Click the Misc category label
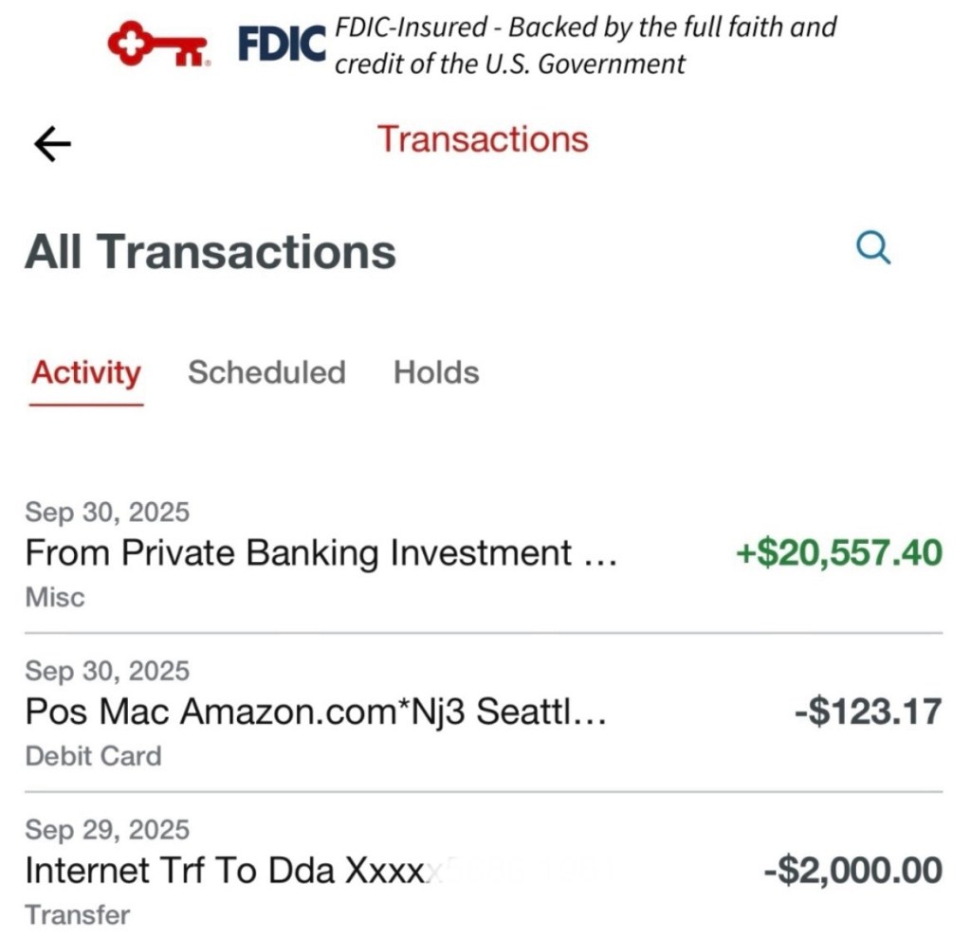971x937 pixels. click(x=54, y=597)
